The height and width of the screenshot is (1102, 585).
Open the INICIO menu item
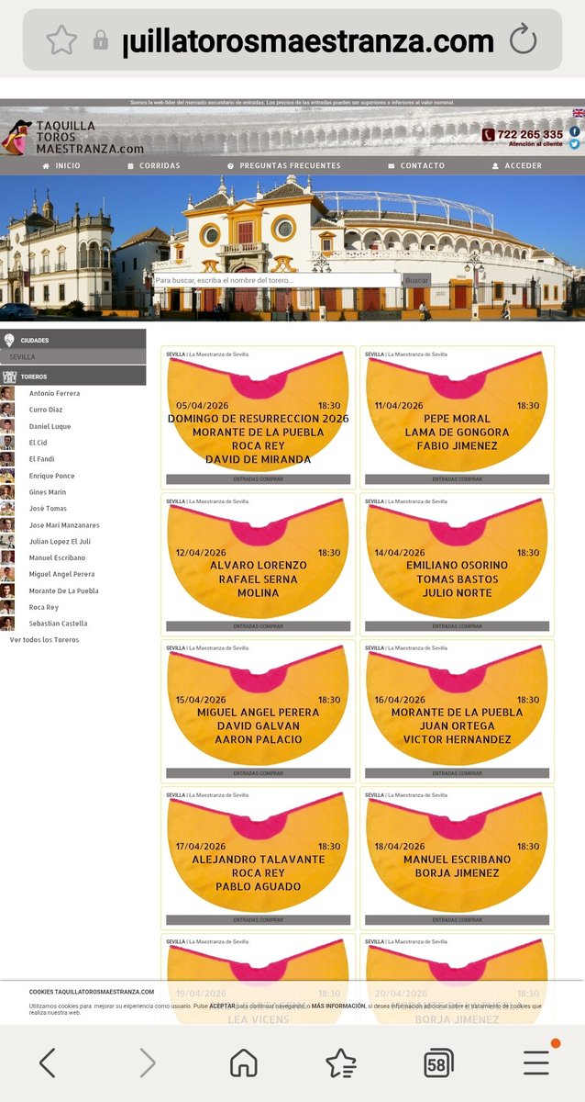61,165
